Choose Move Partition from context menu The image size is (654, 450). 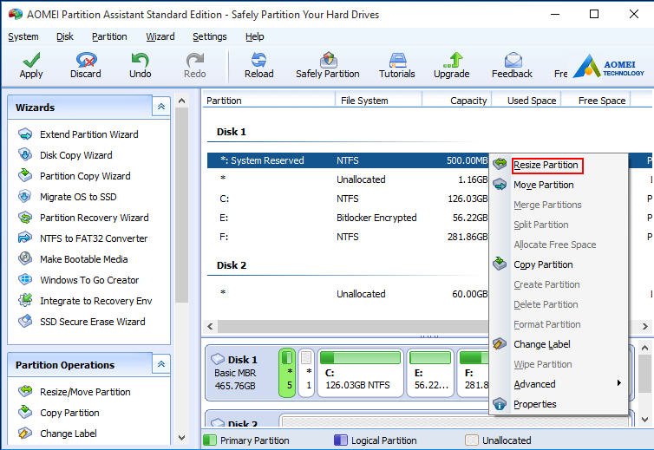point(544,185)
